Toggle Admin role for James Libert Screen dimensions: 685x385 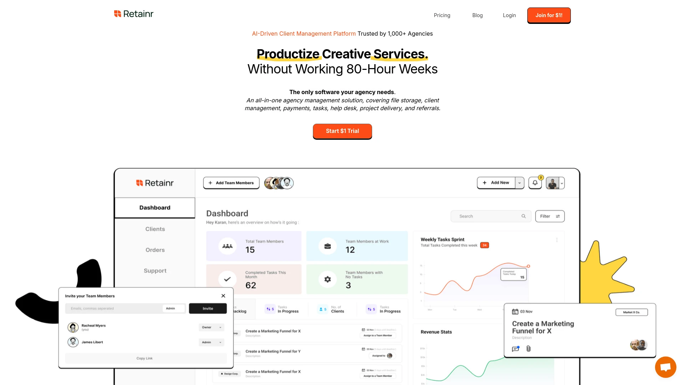211,342
